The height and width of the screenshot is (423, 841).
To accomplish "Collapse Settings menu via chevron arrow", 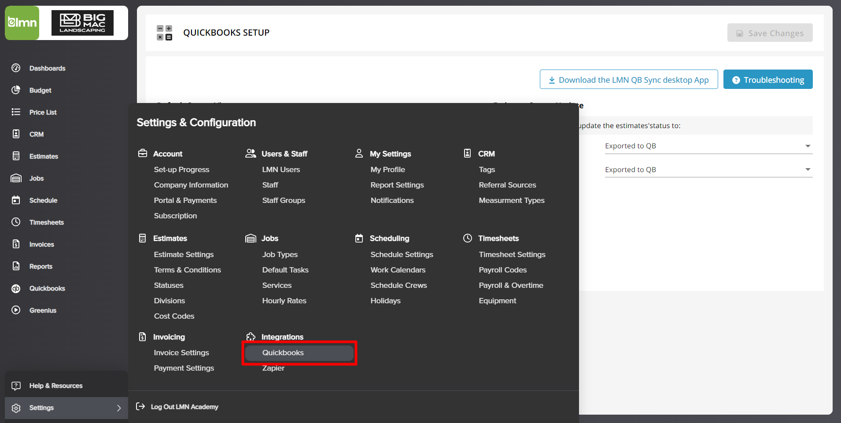I will 118,408.
